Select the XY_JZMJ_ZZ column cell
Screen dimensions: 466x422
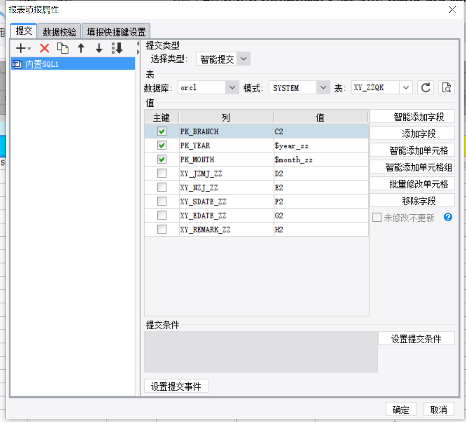coord(226,173)
